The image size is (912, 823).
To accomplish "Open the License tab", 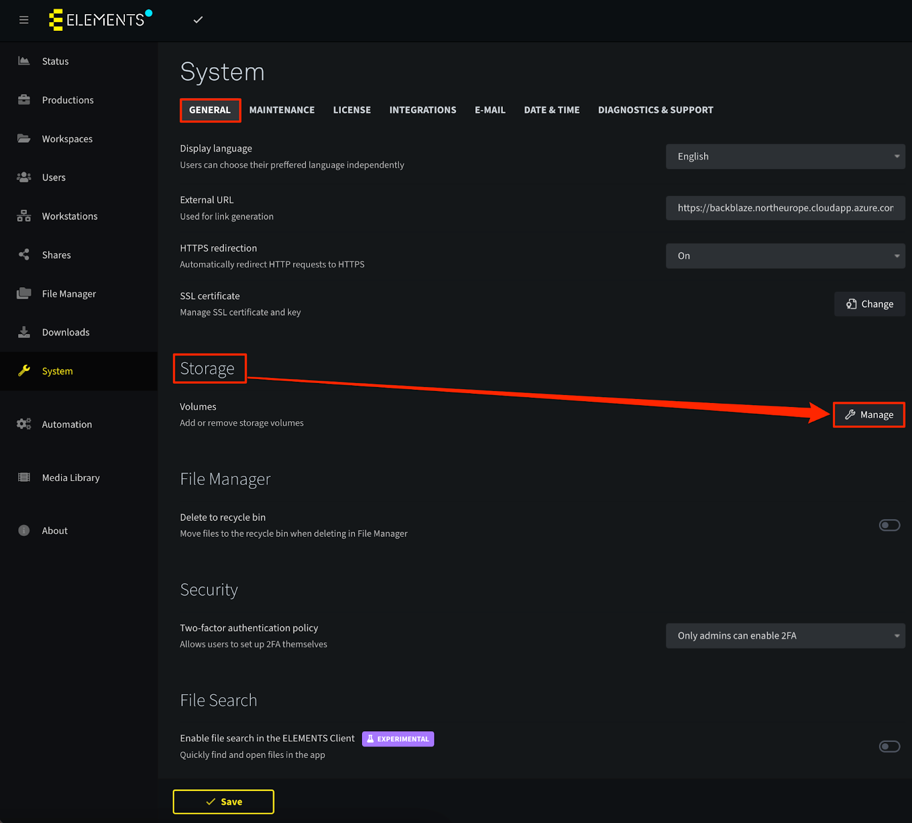I will pos(352,110).
